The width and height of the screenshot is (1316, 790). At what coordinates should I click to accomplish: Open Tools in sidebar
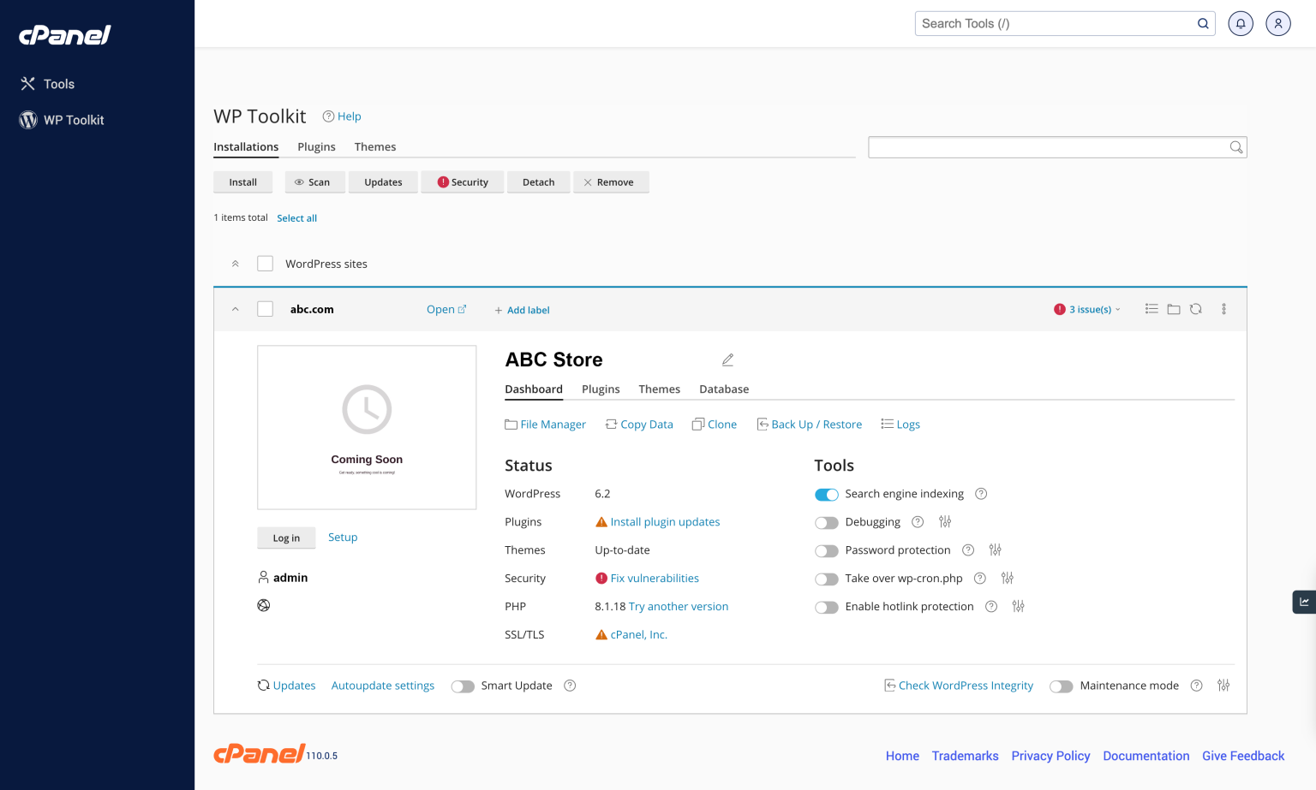click(48, 84)
